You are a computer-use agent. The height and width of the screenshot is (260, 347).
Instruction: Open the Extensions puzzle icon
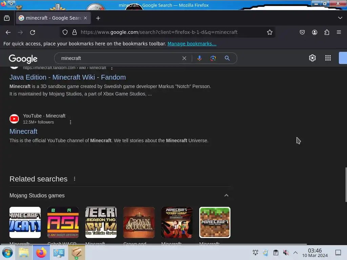[327, 32]
